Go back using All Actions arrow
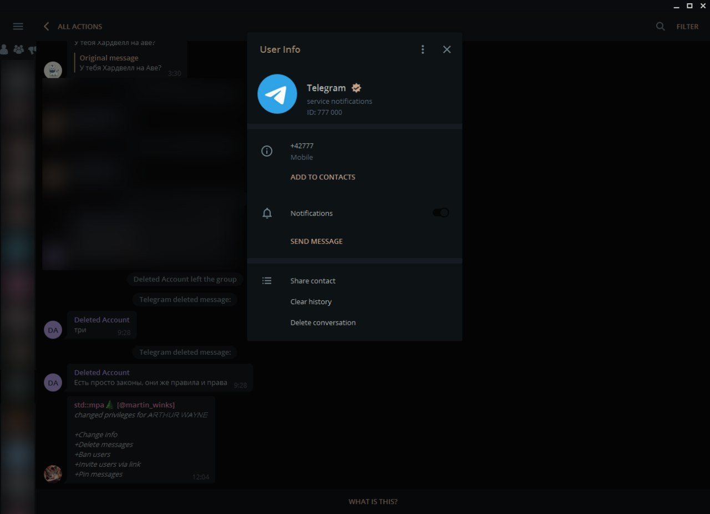The image size is (710, 514). tap(46, 26)
